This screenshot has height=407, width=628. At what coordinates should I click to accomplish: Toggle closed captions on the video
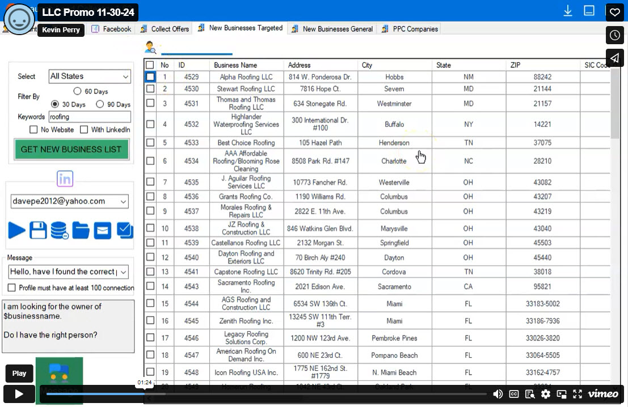tap(514, 394)
